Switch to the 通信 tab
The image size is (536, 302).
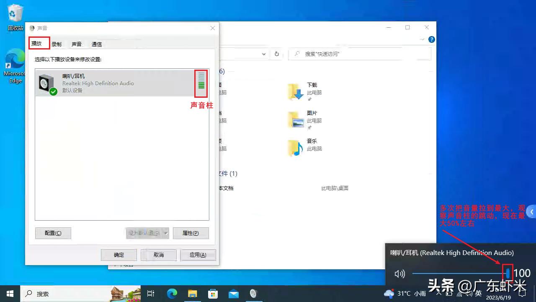coord(96,43)
